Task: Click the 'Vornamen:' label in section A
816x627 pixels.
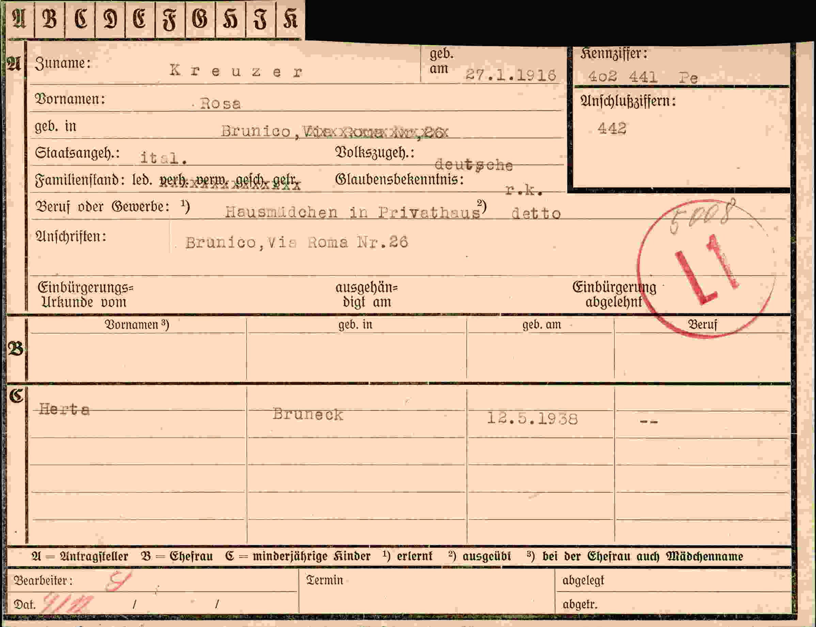Action: [70, 99]
